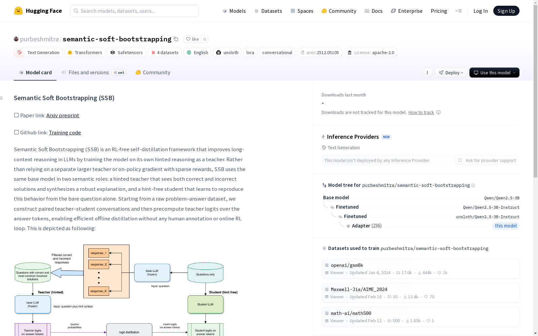
Task: Click the unsloth tag icon
Action: pyautogui.click(x=219, y=52)
